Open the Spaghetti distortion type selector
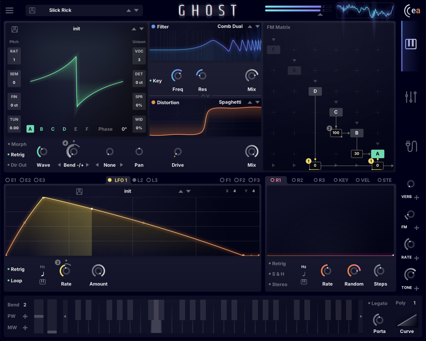426x341 pixels. click(230, 102)
